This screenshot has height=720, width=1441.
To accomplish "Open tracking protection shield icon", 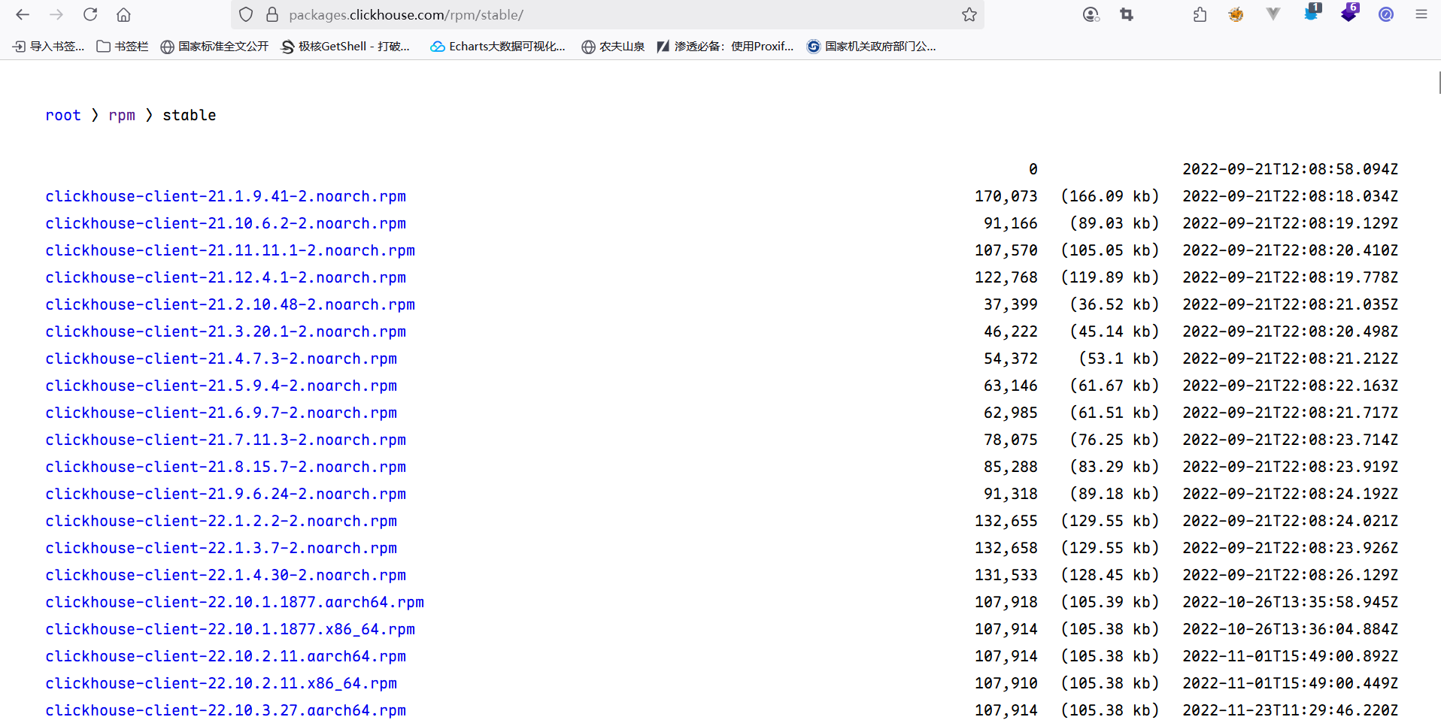I will click(246, 14).
